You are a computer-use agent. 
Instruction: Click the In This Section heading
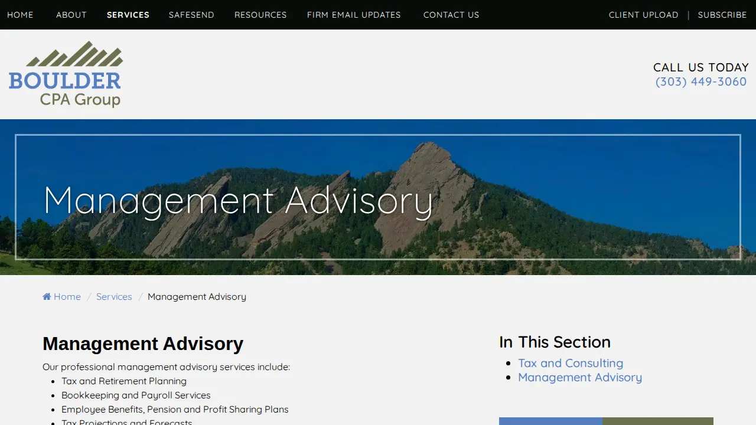[x=555, y=342]
